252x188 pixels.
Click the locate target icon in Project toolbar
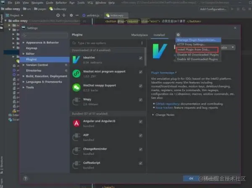tap(58, 15)
